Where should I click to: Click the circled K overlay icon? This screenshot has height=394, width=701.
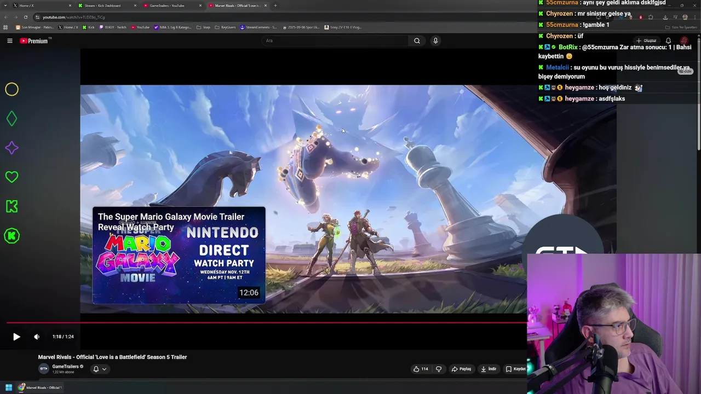(x=12, y=236)
